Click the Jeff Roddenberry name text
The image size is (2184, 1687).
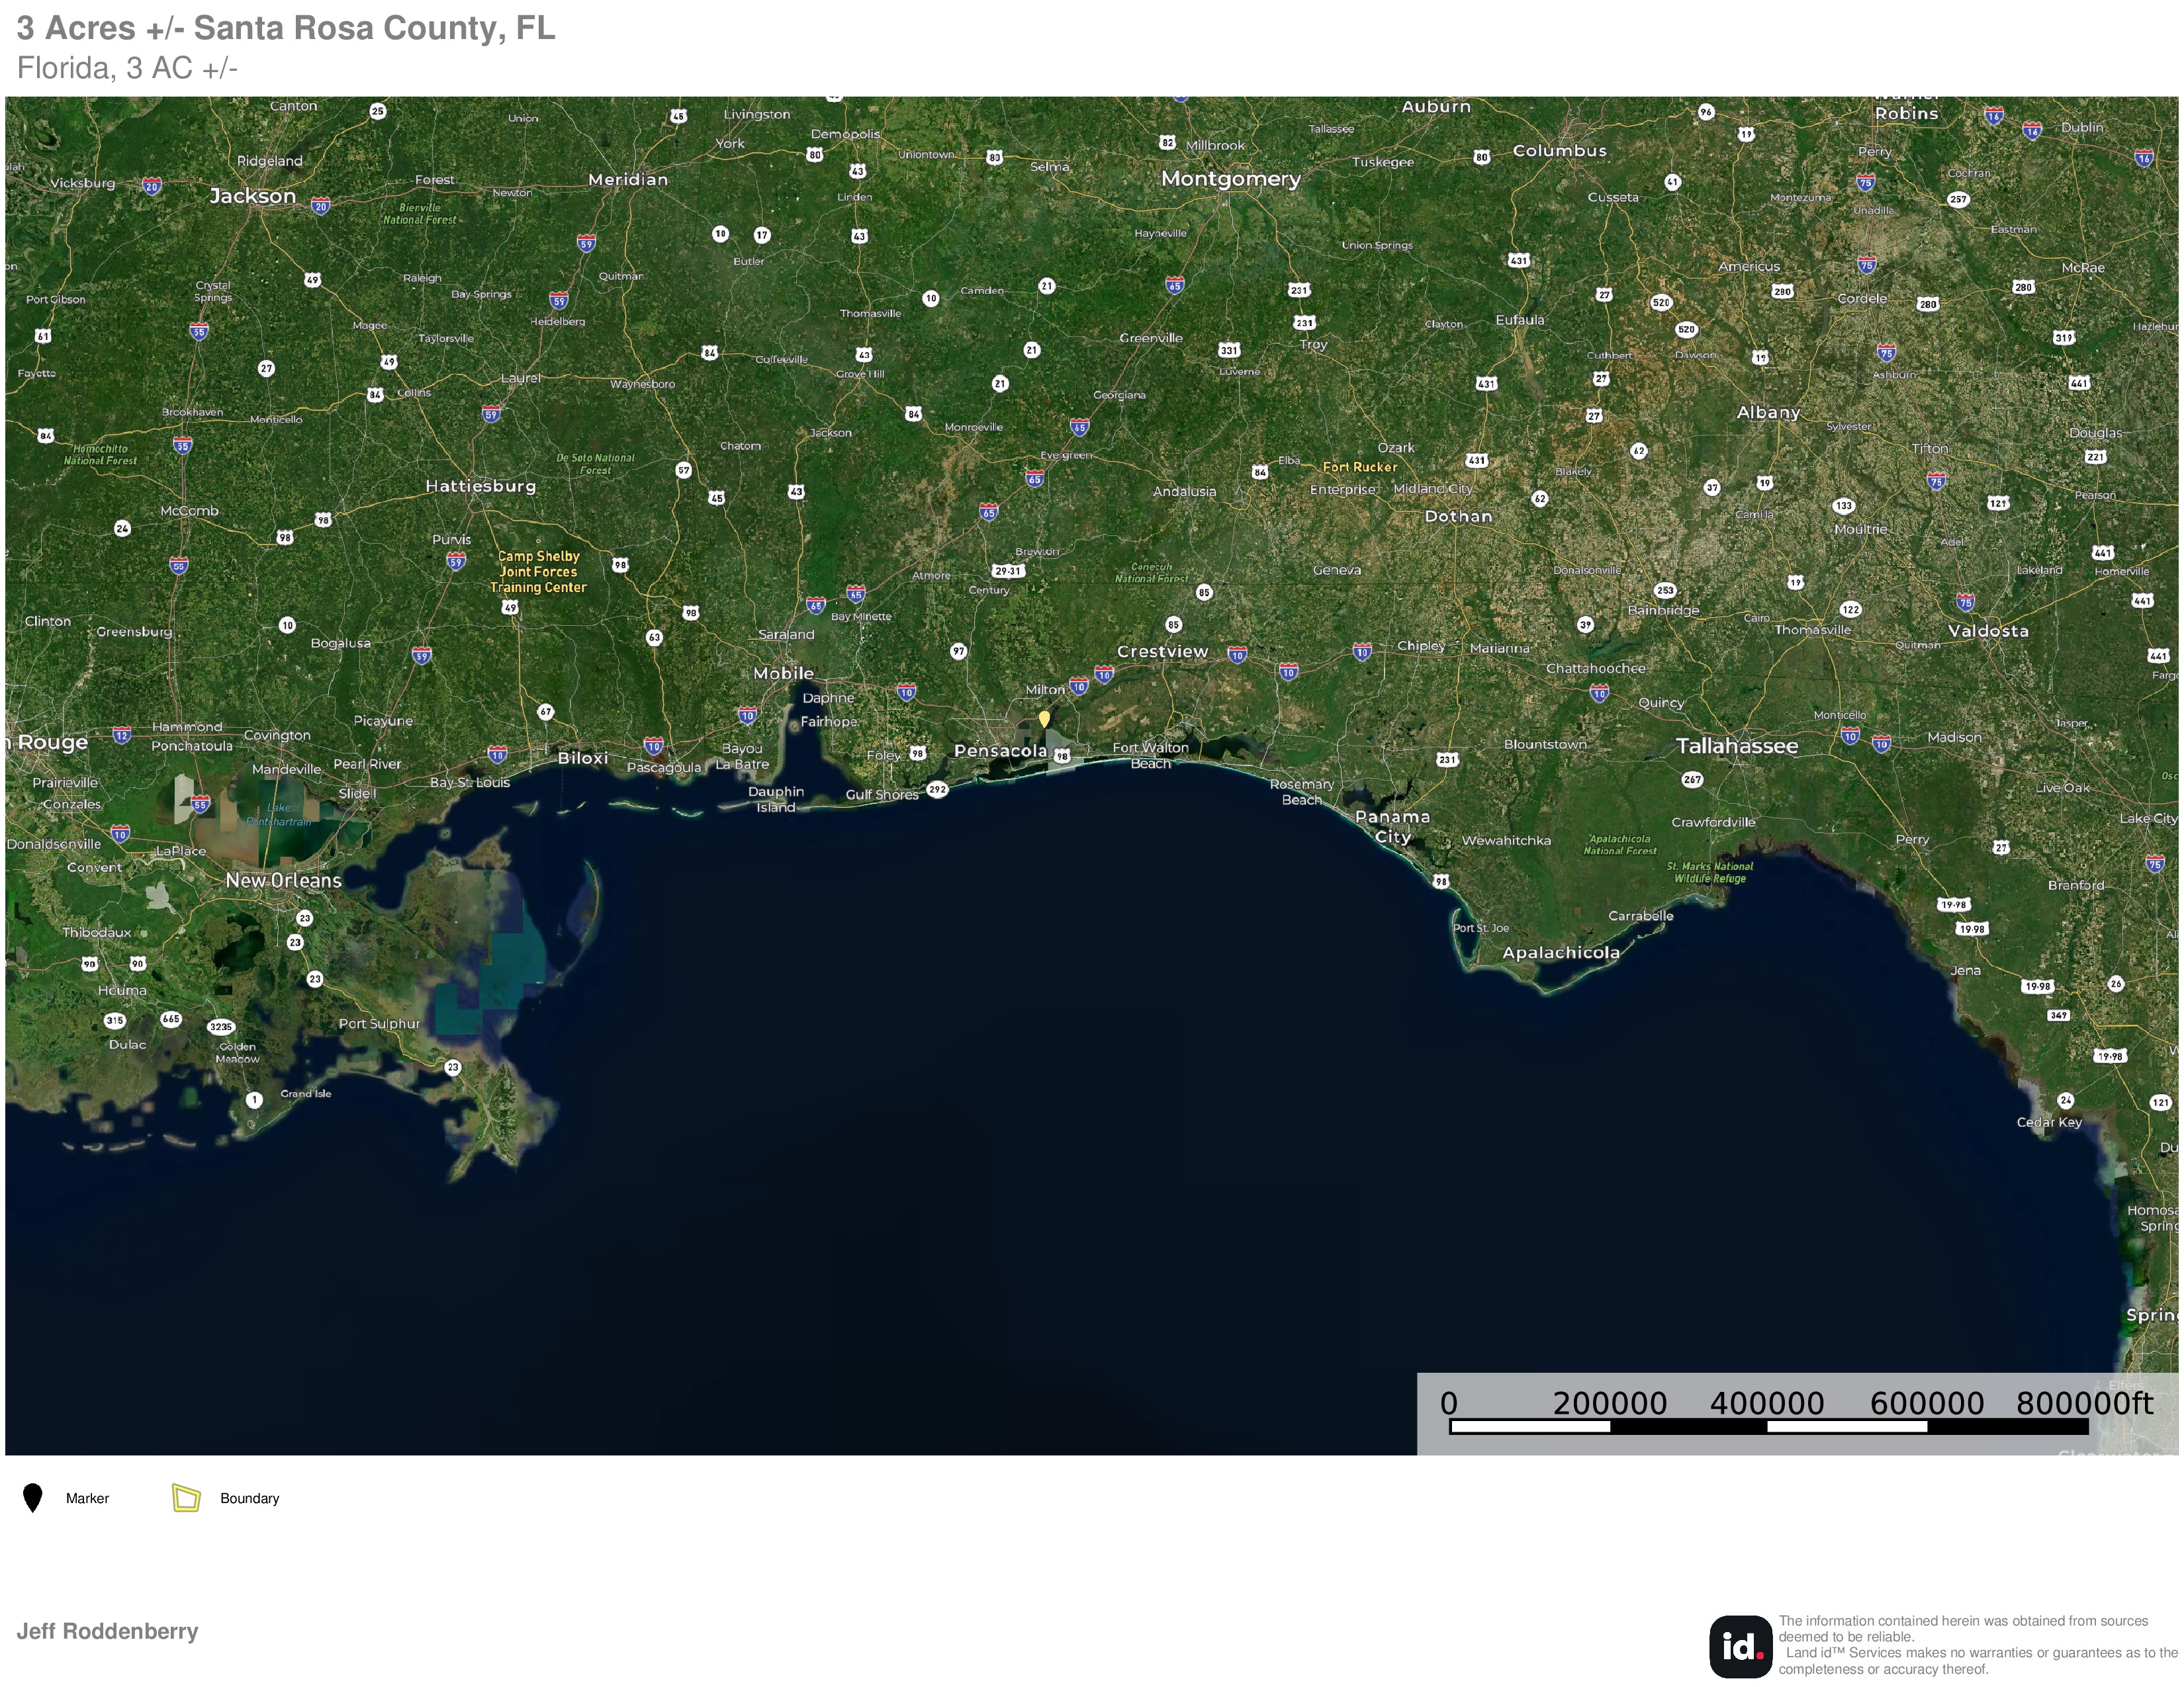[x=107, y=1631]
